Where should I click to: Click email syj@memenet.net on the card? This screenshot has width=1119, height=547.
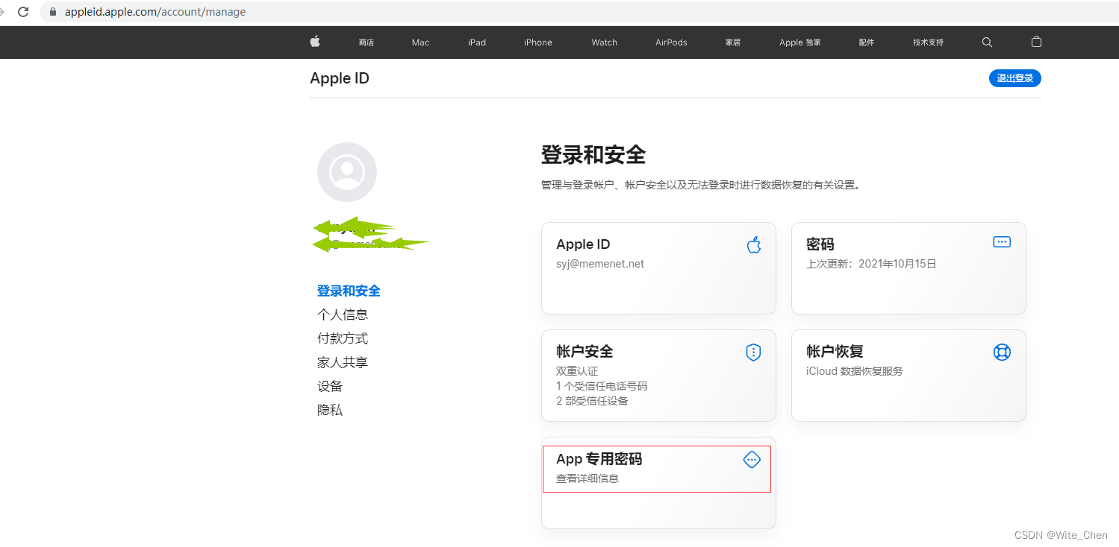click(x=600, y=264)
